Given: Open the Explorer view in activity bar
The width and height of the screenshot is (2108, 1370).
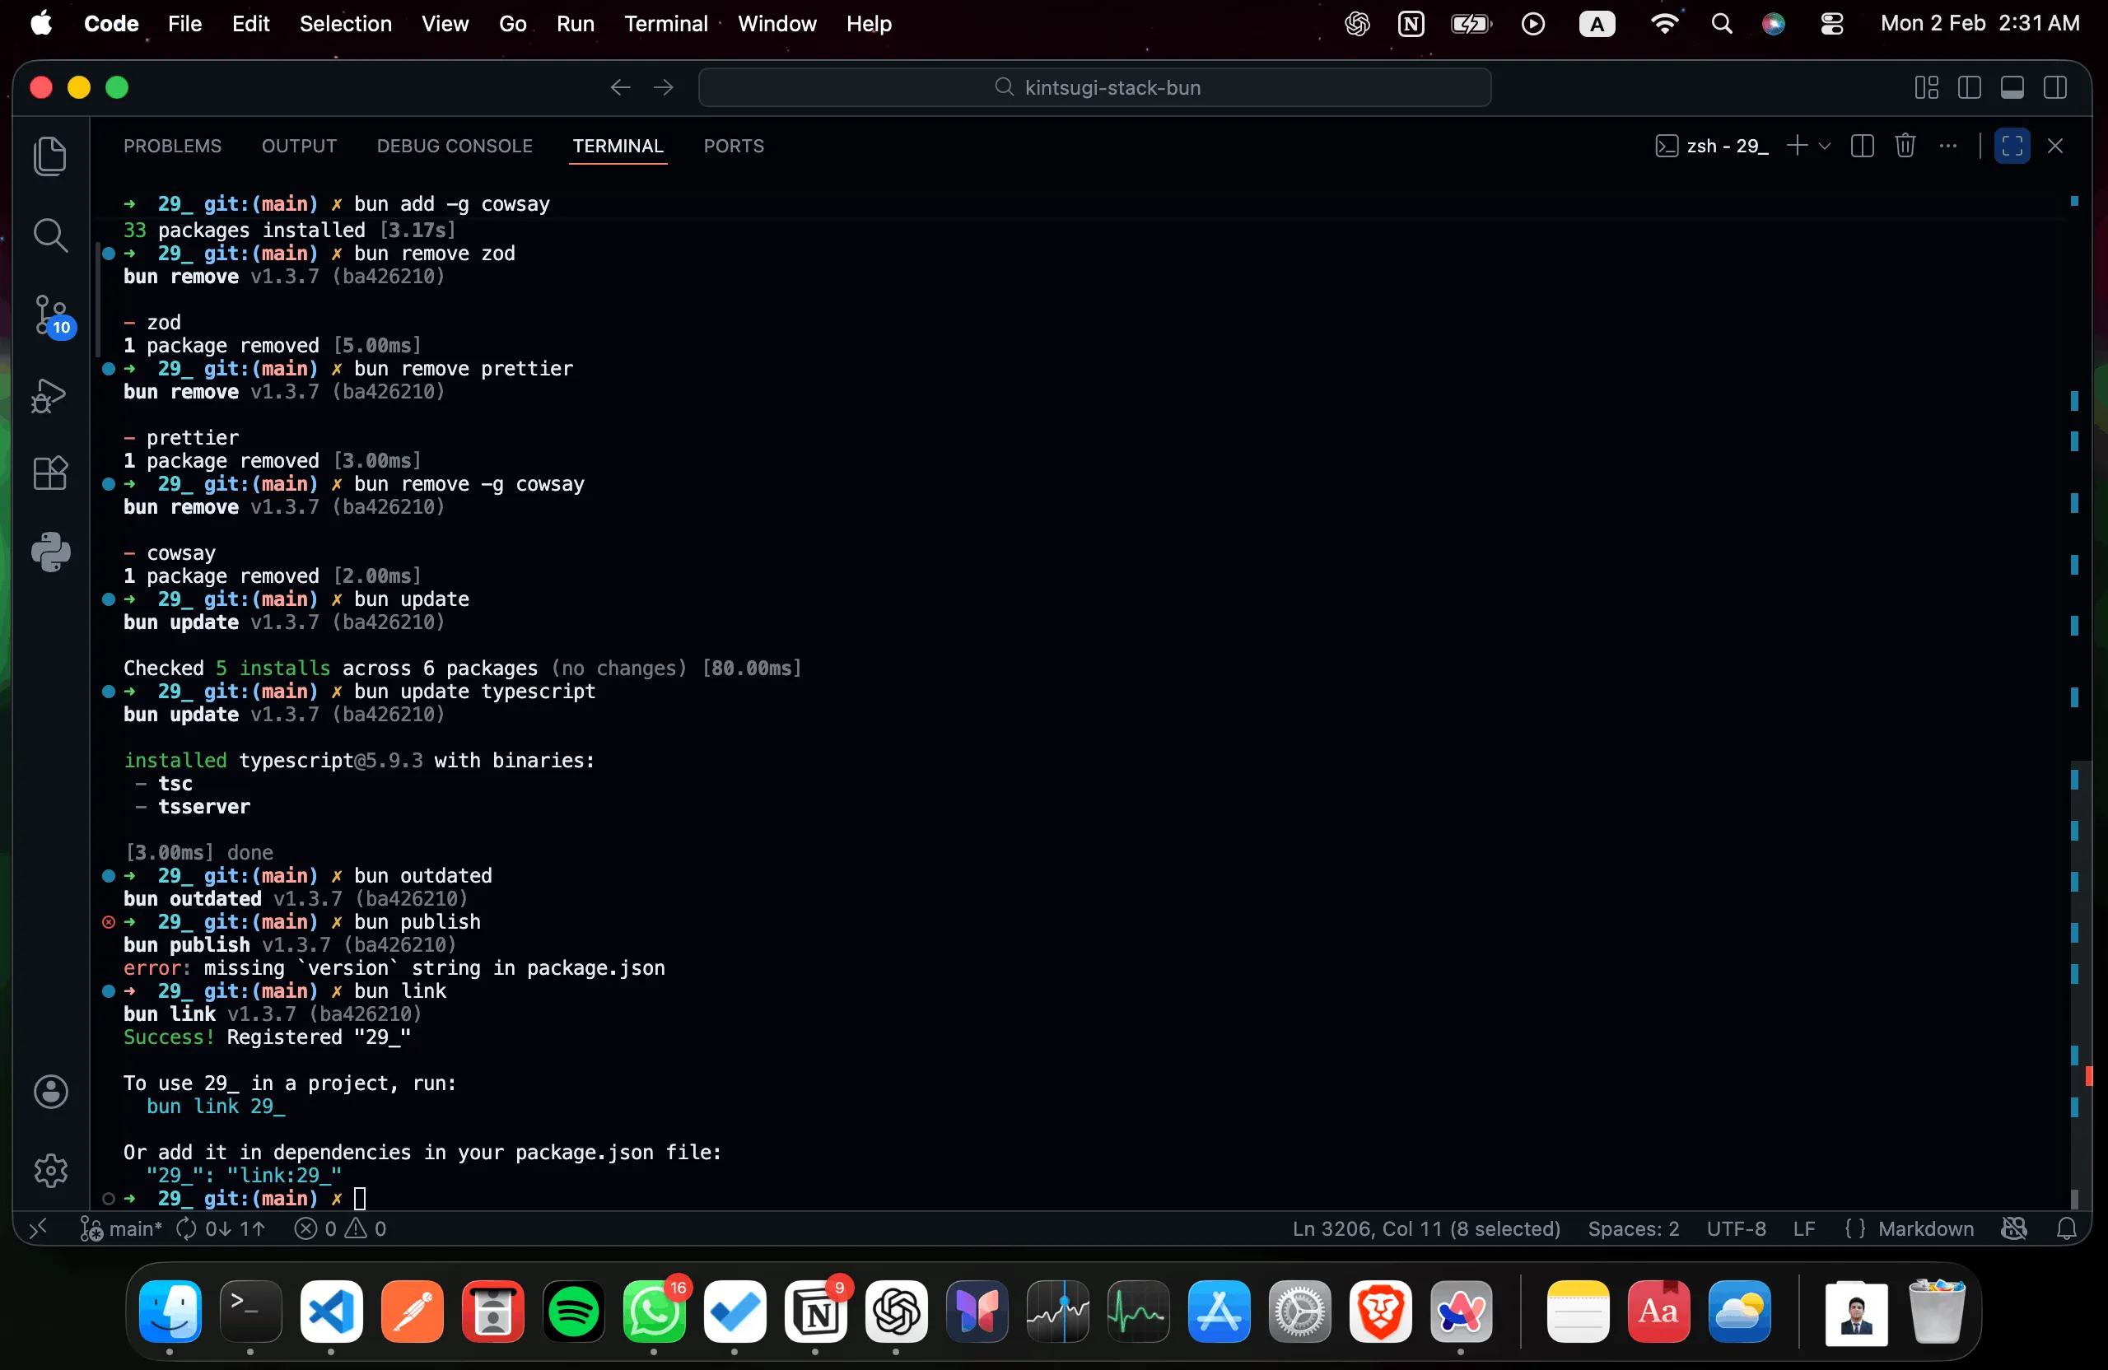Looking at the screenshot, I should 49,156.
